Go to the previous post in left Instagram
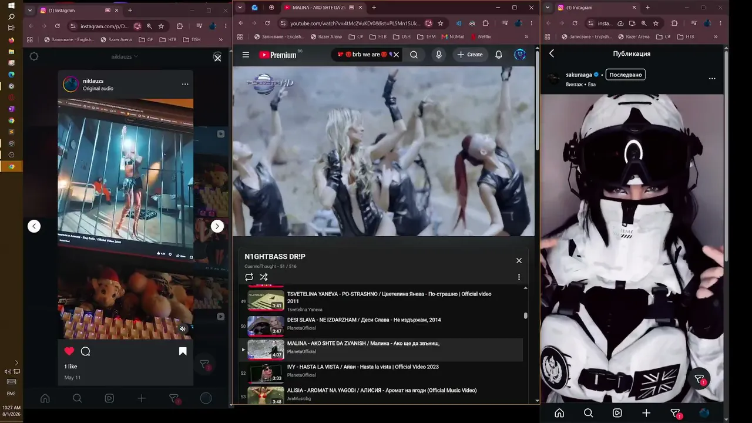The width and height of the screenshot is (752, 423). 34,226
